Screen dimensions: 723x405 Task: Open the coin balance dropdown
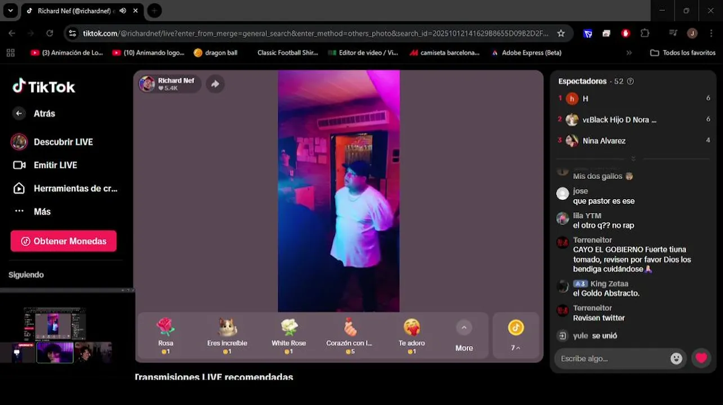click(516, 335)
